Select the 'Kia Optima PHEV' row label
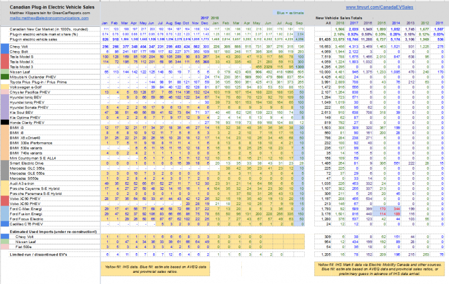 pyautogui.click(x=25, y=118)
